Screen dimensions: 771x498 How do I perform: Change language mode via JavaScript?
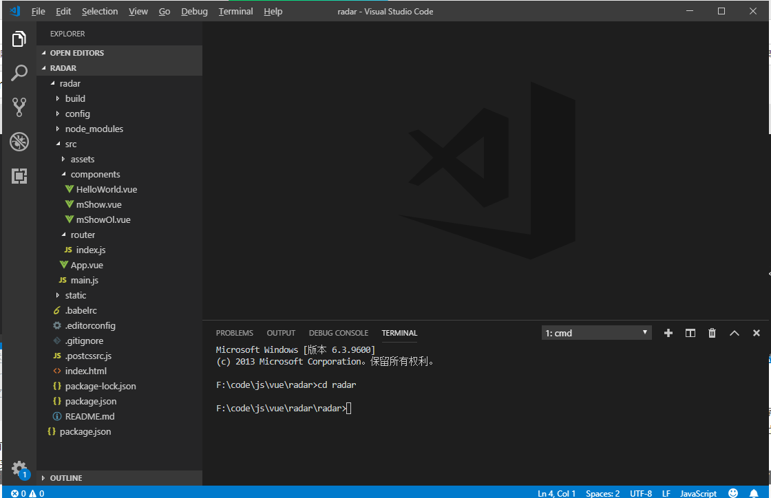(698, 493)
